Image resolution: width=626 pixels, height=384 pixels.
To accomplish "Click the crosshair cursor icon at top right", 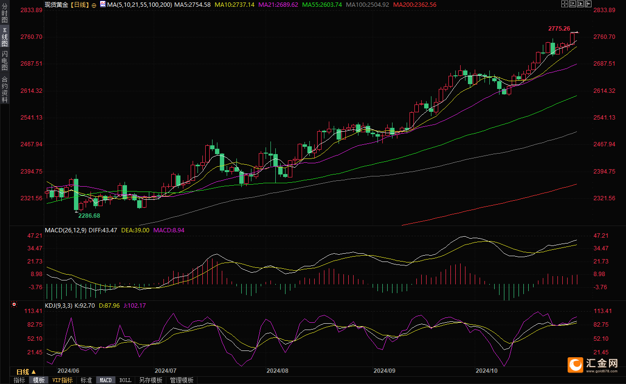I will click(x=565, y=4).
